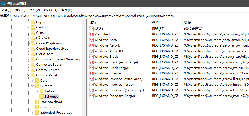Sort values by the 类型 column header
The image size is (249, 116).
tap(166, 23)
